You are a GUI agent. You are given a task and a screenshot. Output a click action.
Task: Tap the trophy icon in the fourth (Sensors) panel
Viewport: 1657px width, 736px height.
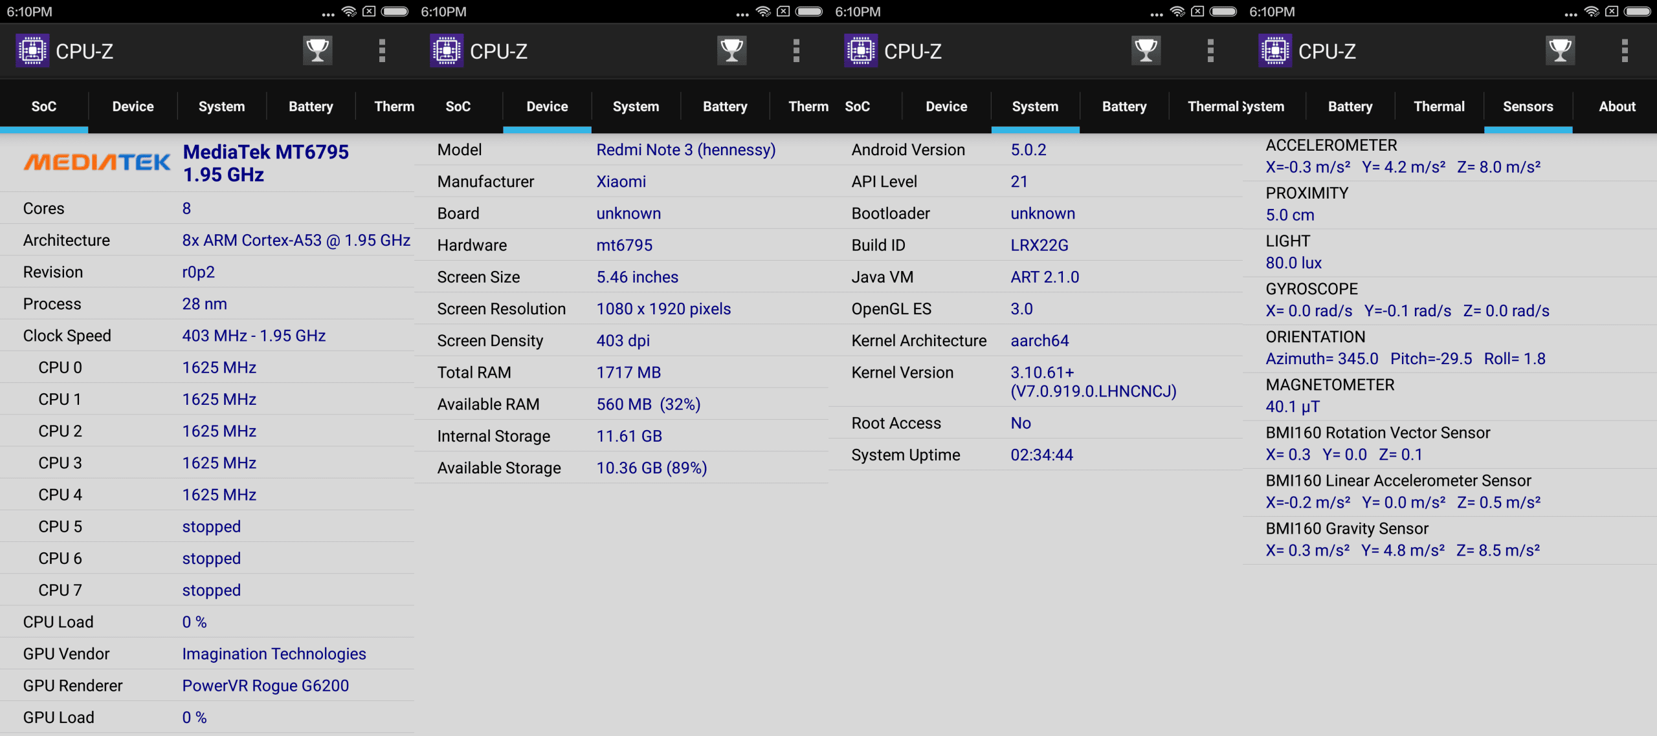1560,50
